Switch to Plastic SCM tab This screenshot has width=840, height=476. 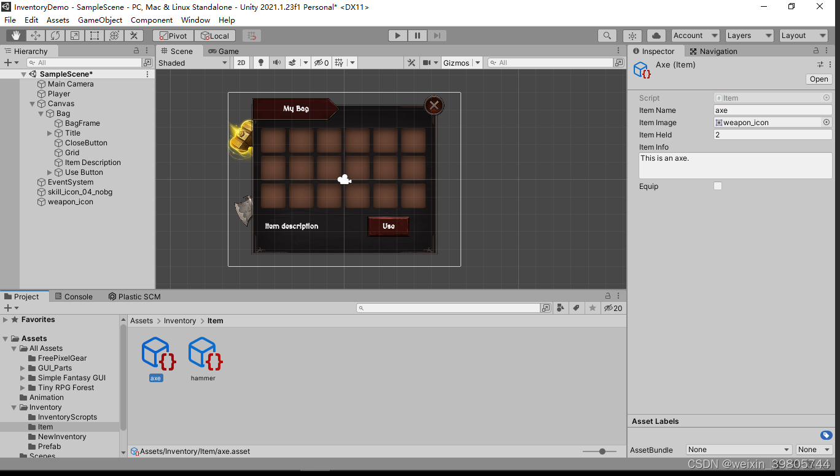click(x=134, y=296)
